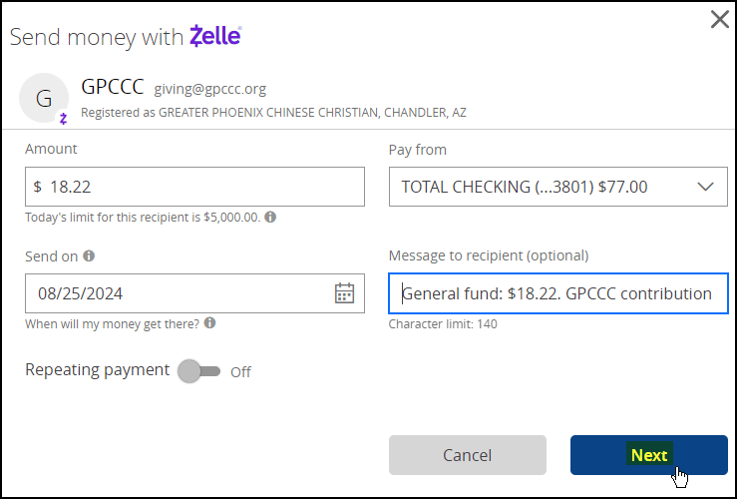Click the GPCCC recipient name
Viewport: 737px width, 499px height.
[113, 87]
